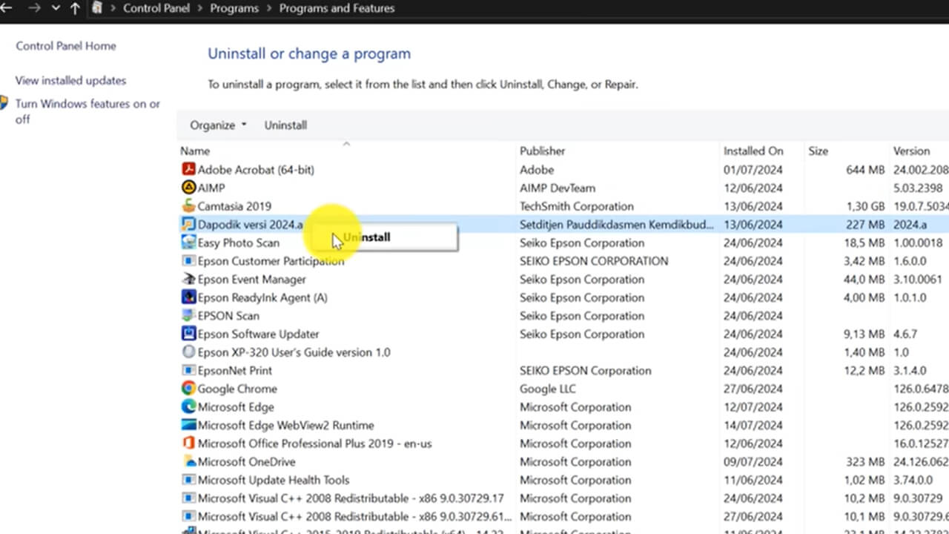Click the Dapodik versi 2024.a icon

188,224
